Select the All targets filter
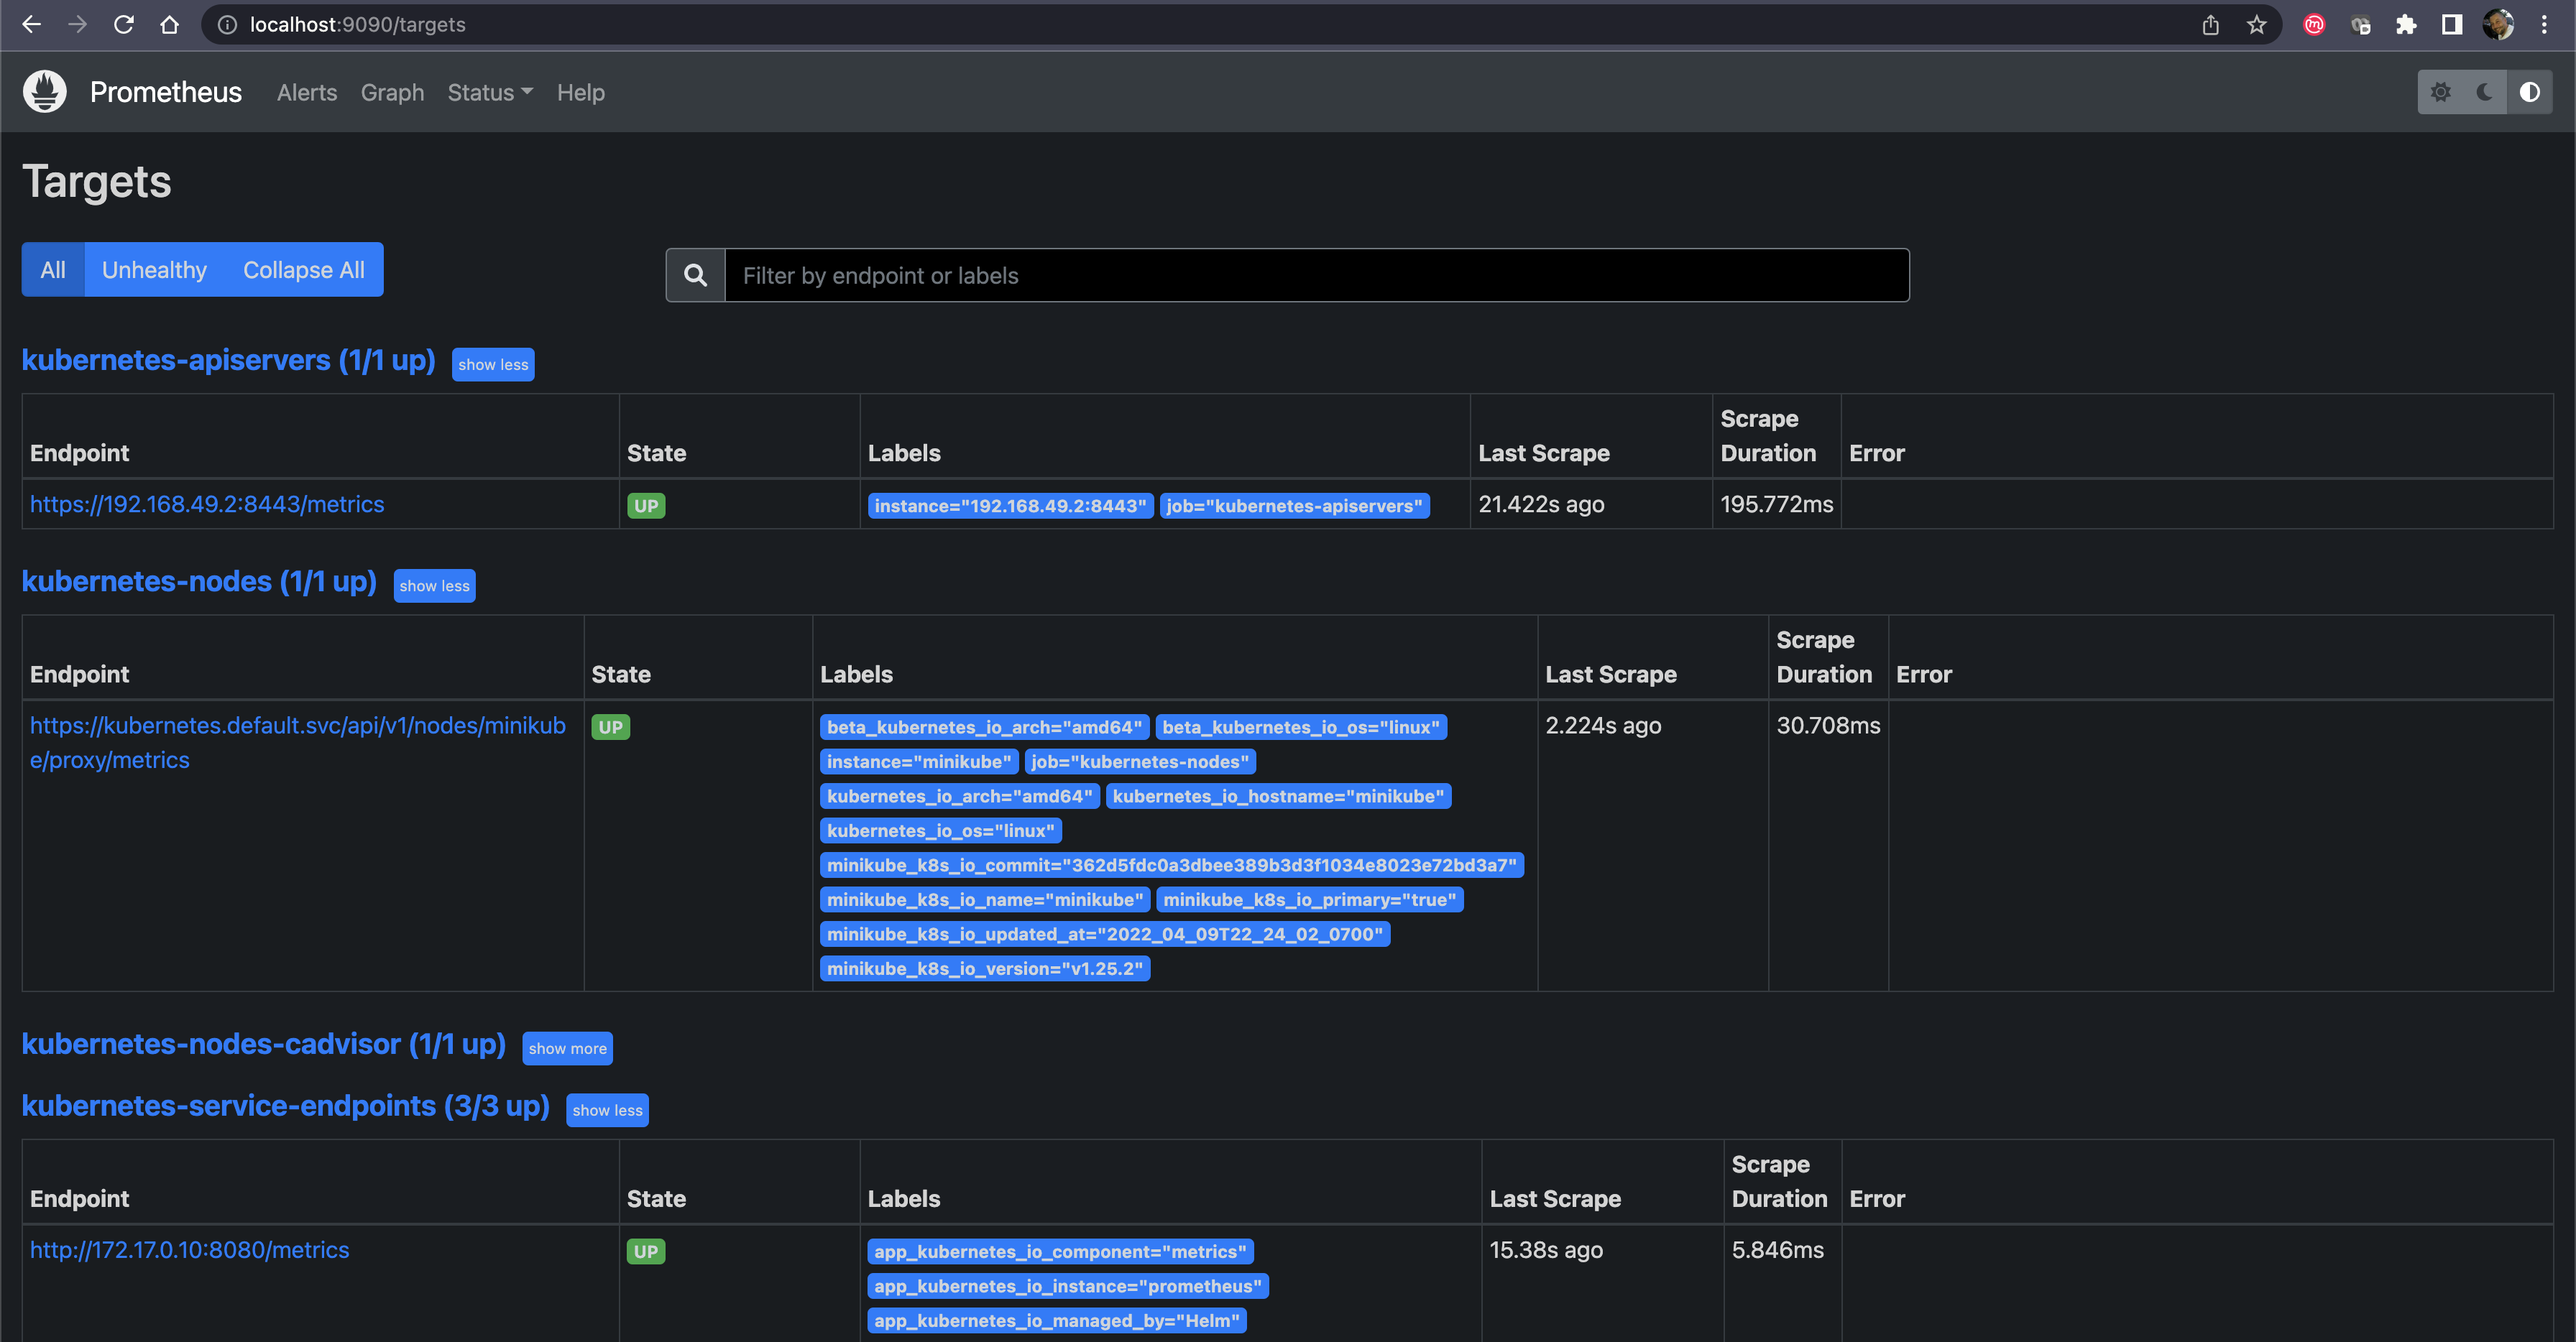This screenshot has width=2576, height=1342. tap(53, 270)
